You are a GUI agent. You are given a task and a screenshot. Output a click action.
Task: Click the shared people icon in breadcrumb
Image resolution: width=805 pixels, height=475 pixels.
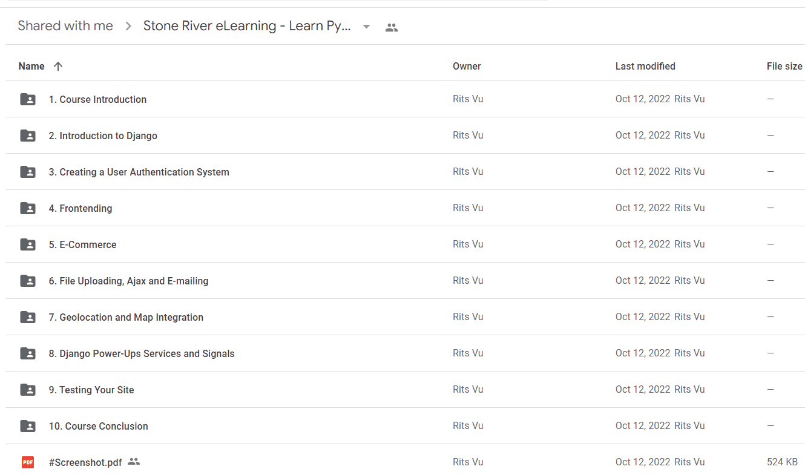(392, 27)
